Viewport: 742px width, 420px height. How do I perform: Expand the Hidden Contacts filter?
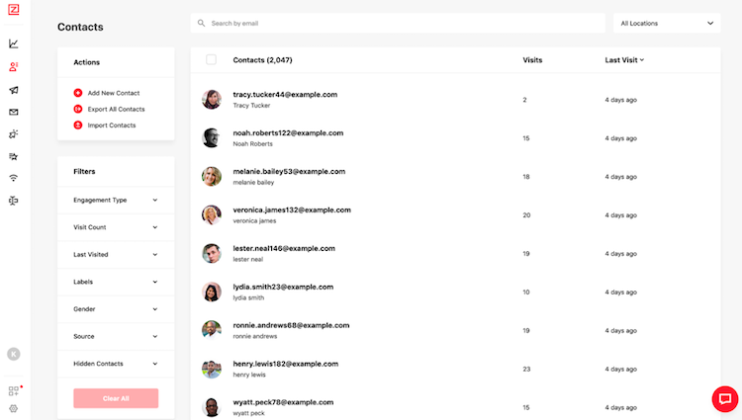coord(116,364)
